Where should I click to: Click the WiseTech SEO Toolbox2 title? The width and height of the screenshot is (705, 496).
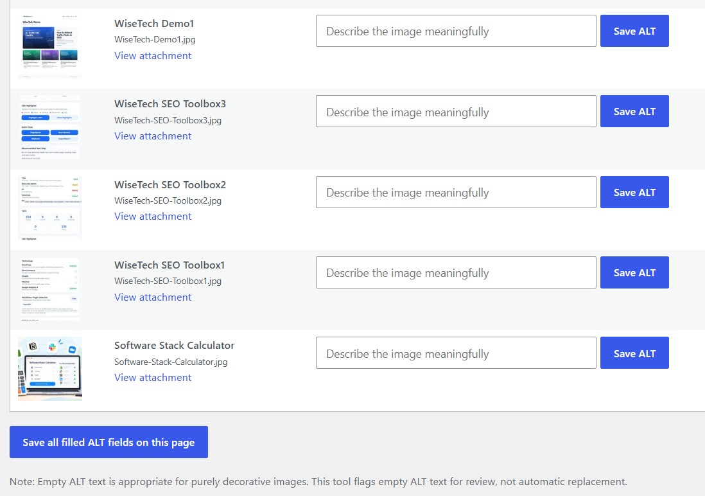pos(170,185)
